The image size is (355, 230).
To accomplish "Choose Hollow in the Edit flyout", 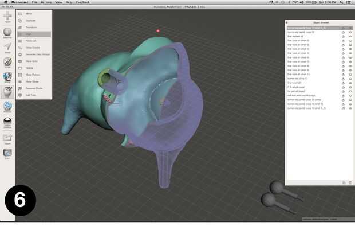I will (x=34, y=68).
